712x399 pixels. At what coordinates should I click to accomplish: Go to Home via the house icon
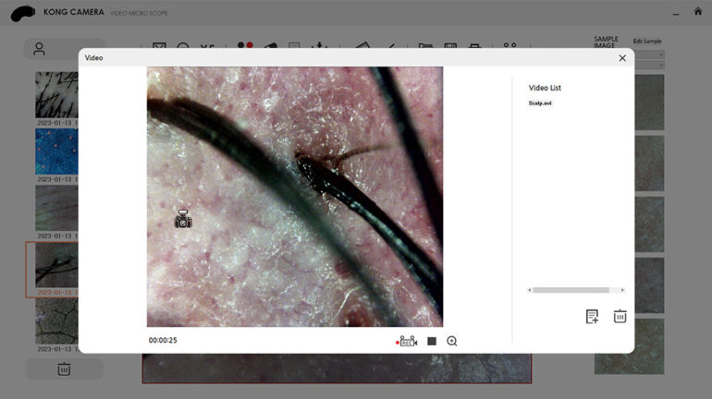pyautogui.click(x=698, y=12)
